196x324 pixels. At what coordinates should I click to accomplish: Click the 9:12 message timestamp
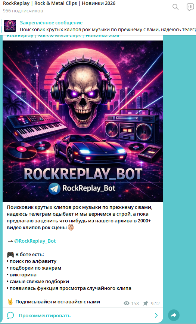point(155,303)
